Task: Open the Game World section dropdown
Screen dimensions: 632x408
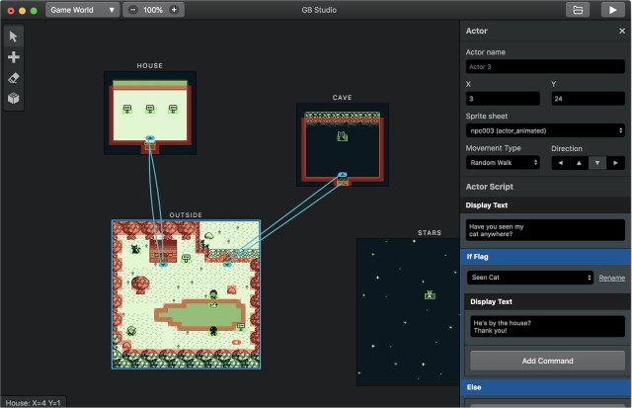Action: point(83,10)
